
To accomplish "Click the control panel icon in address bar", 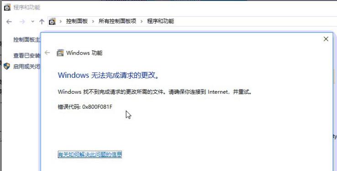I will [52, 21].
